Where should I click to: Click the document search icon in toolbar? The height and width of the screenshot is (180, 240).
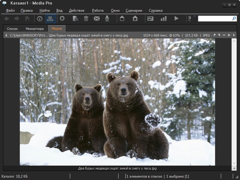click(75, 18)
